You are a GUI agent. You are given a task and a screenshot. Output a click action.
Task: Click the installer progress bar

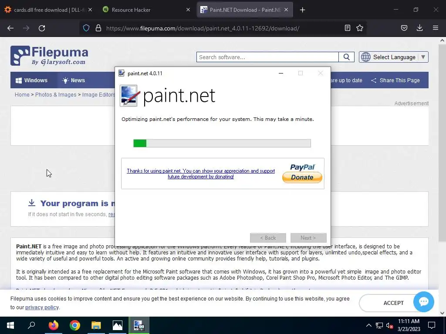click(x=222, y=143)
